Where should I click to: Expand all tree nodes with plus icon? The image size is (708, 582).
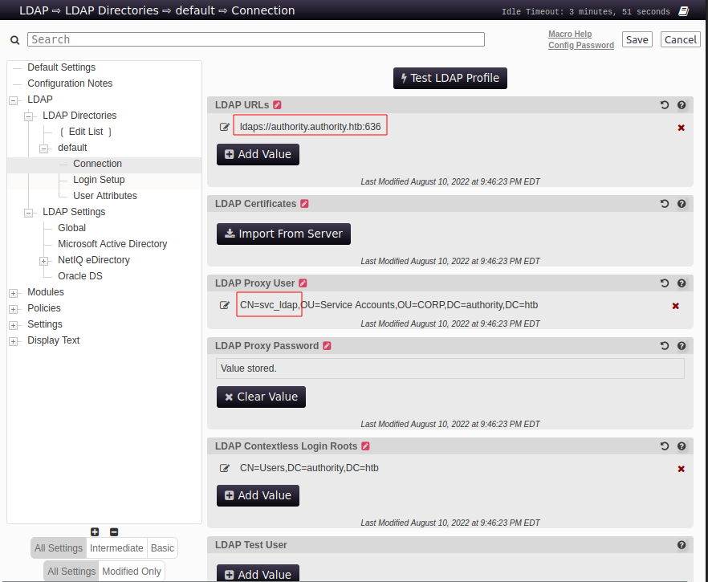95,531
